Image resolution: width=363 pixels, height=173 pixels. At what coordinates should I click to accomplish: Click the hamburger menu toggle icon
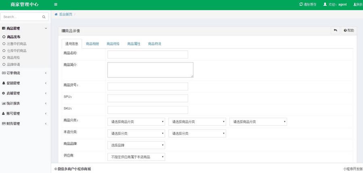[x=56, y=4]
